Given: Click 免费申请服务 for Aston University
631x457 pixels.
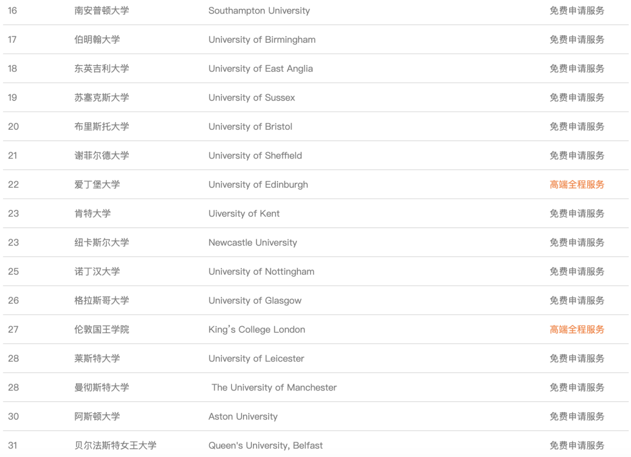Looking at the screenshot, I should (577, 416).
